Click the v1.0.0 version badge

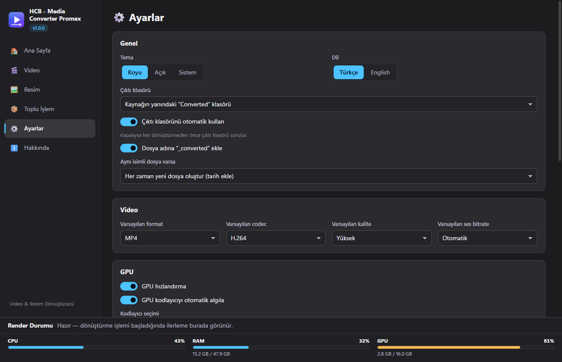pyautogui.click(x=39, y=28)
